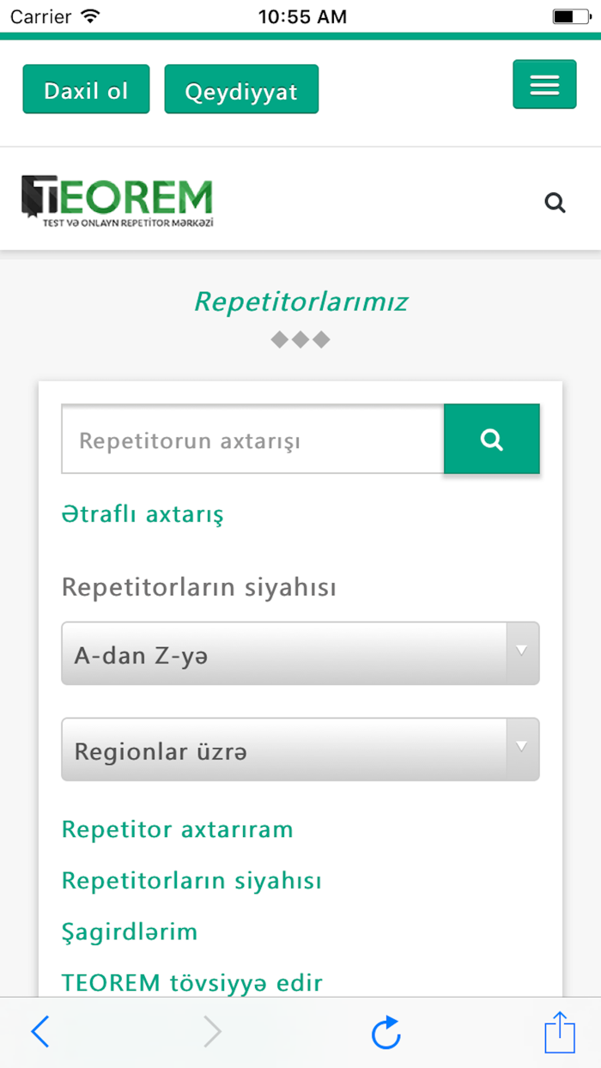Viewport: 601px width, 1068px height.
Task: Tap the Safari forward arrow
Action: tap(212, 1033)
